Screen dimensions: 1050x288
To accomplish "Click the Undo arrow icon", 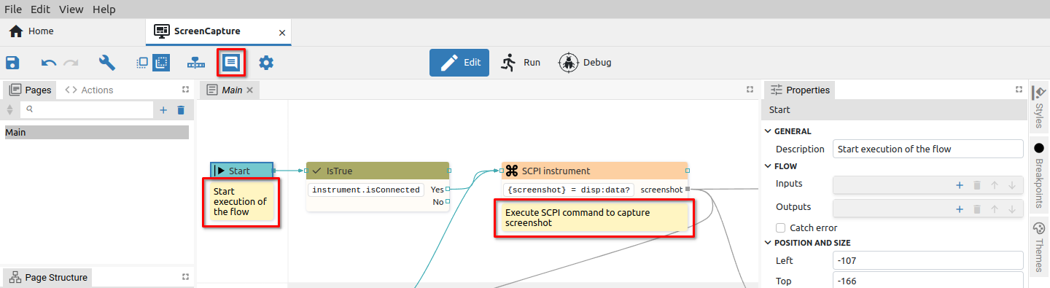I will click(49, 63).
